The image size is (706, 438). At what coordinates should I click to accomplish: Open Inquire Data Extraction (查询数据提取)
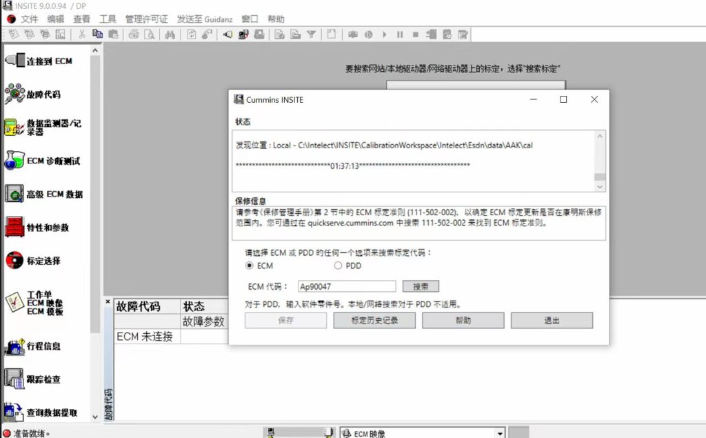point(41,412)
